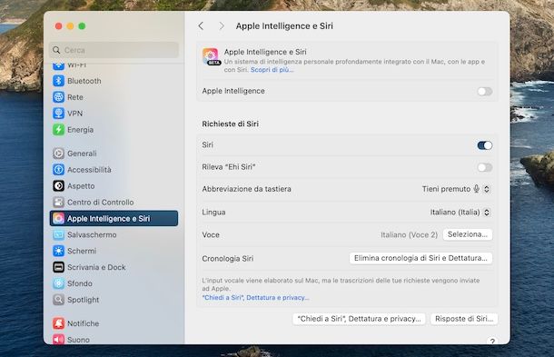Click the Risposte di Siri... button
Viewport: 554px width, 357px height.
coord(464,319)
